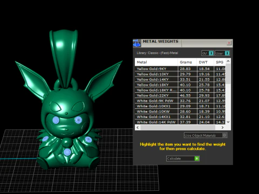The height and width of the screenshot is (194, 259).
Task: Click the 29.93 DWT cell
Action: coord(205,95)
